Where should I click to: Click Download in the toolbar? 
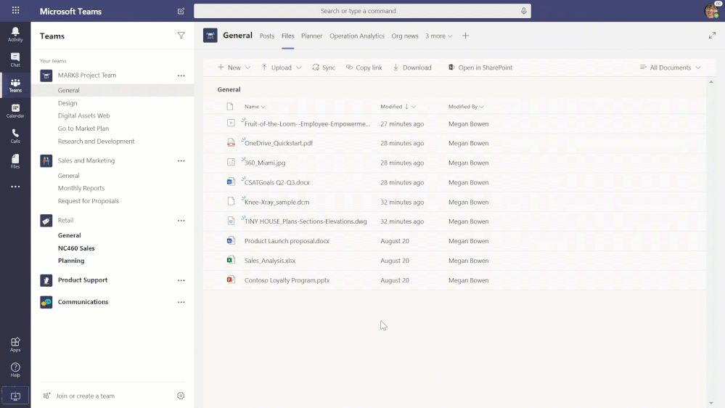(x=412, y=68)
